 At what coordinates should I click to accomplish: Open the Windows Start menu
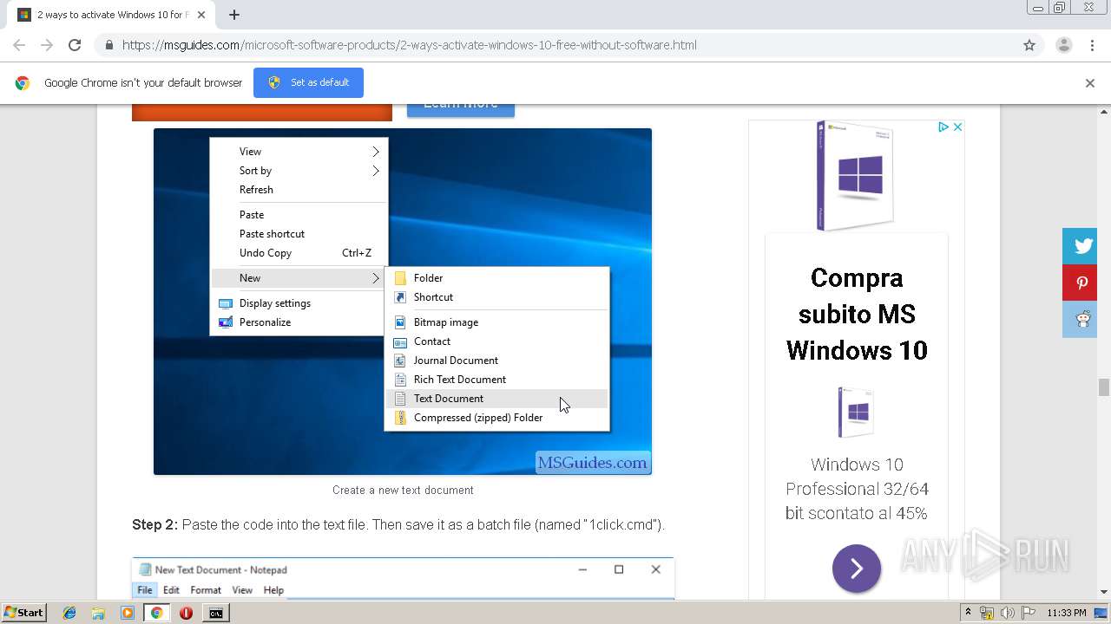tap(24, 613)
